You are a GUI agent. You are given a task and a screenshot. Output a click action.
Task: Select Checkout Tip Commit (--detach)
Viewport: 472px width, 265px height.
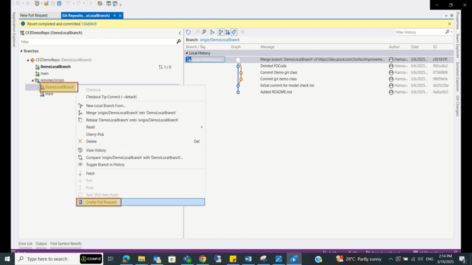point(141,97)
